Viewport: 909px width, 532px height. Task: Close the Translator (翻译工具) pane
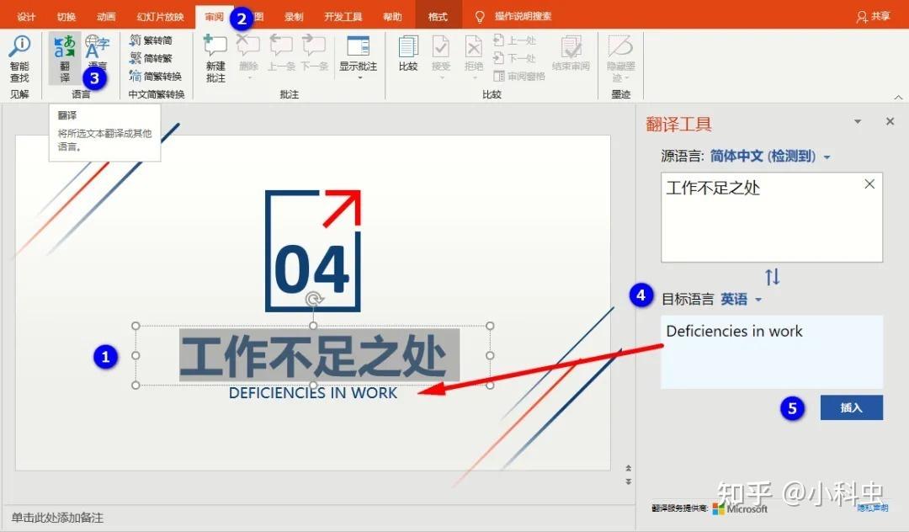(x=890, y=121)
